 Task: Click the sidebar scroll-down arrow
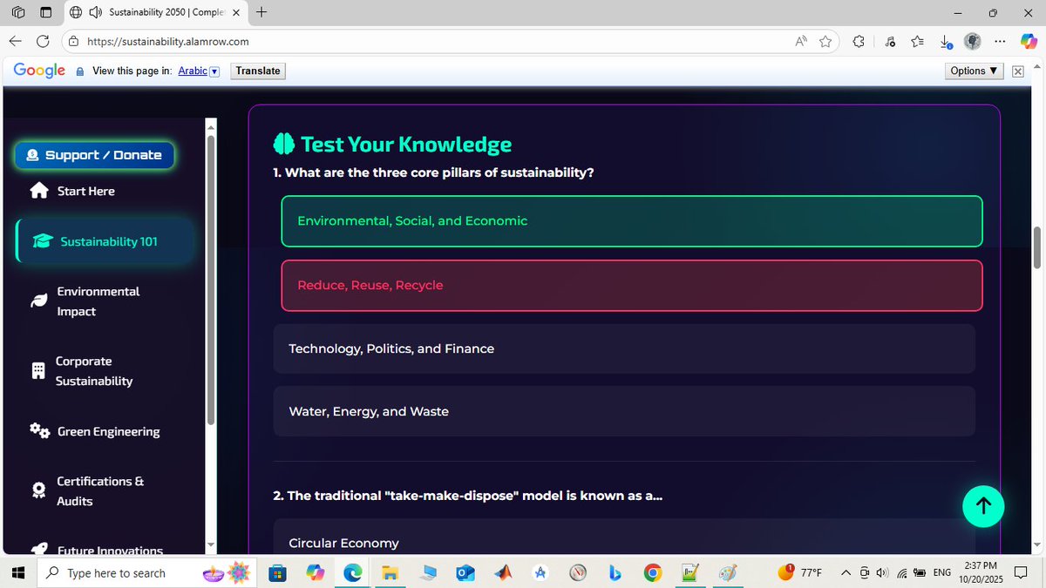pyautogui.click(x=210, y=546)
